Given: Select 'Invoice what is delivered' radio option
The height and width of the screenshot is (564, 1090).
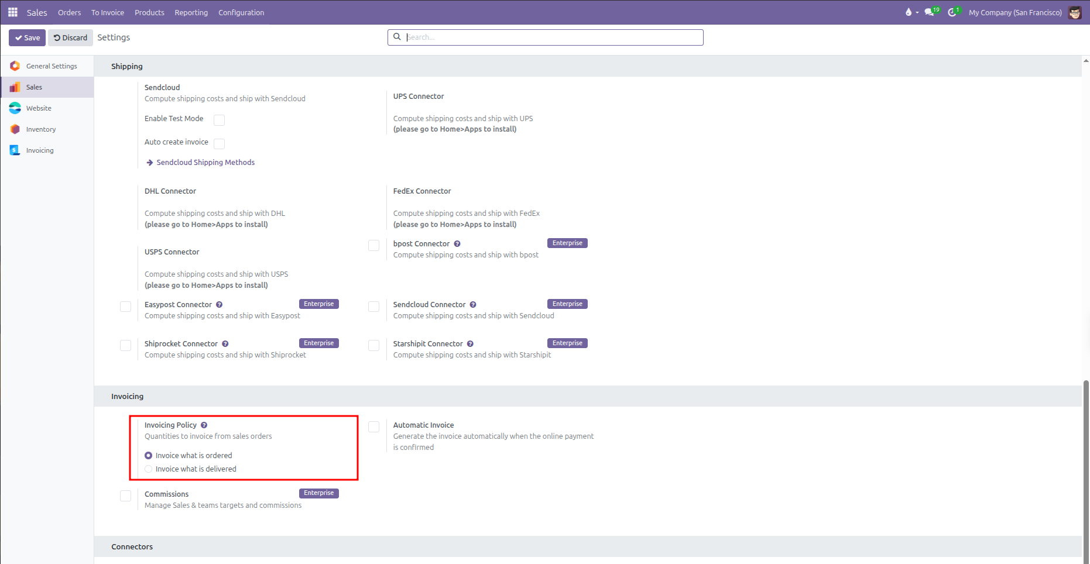Looking at the screenshot, I should click(x=149, y=469).
